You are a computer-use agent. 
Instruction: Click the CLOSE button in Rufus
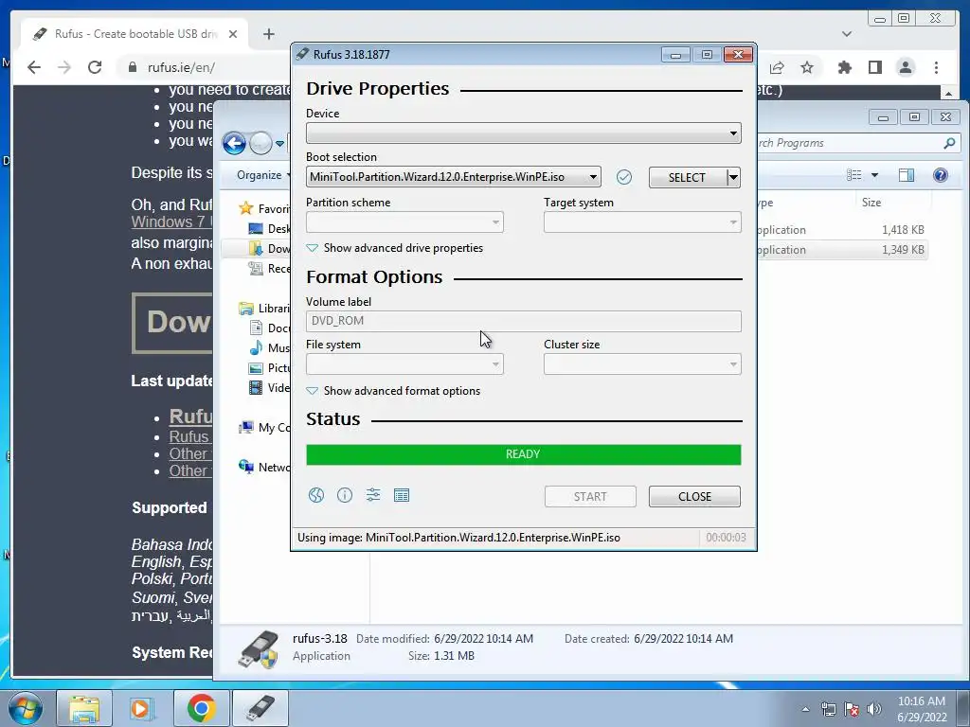(694, 496)
